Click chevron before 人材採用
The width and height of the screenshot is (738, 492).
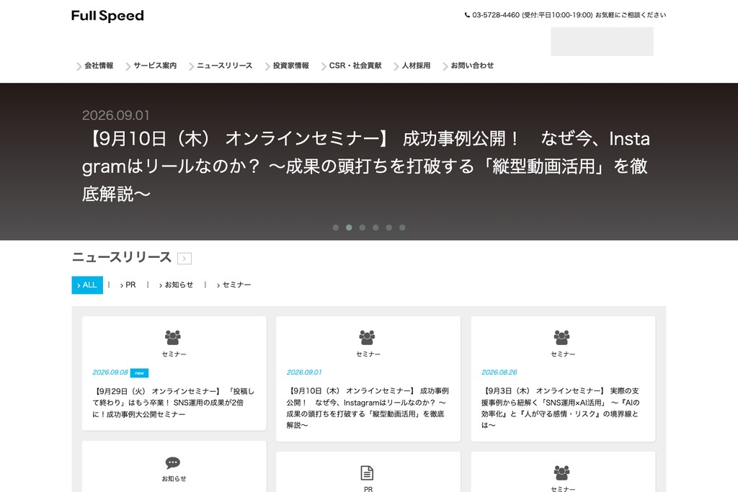(396, 66)
